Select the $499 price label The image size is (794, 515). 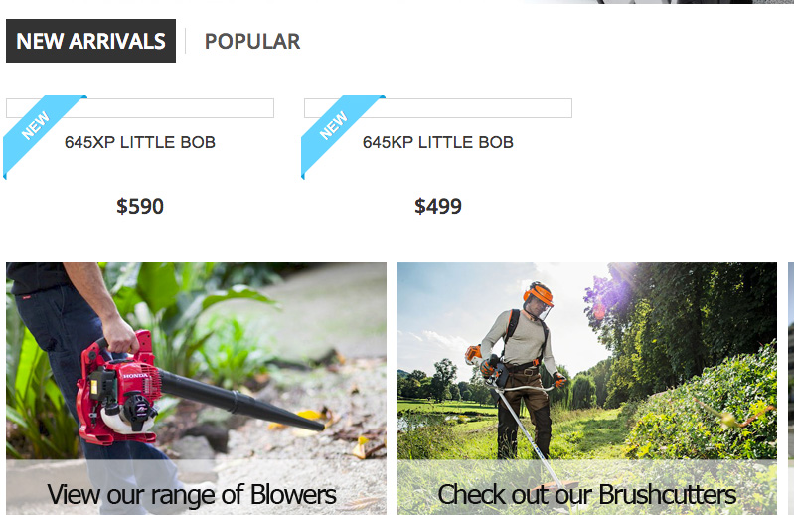pos(438,206)
